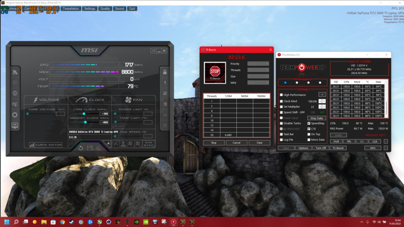Click the TS Bench stop sign image
This screenshot has width=404, height=227.
click(215, 73)
